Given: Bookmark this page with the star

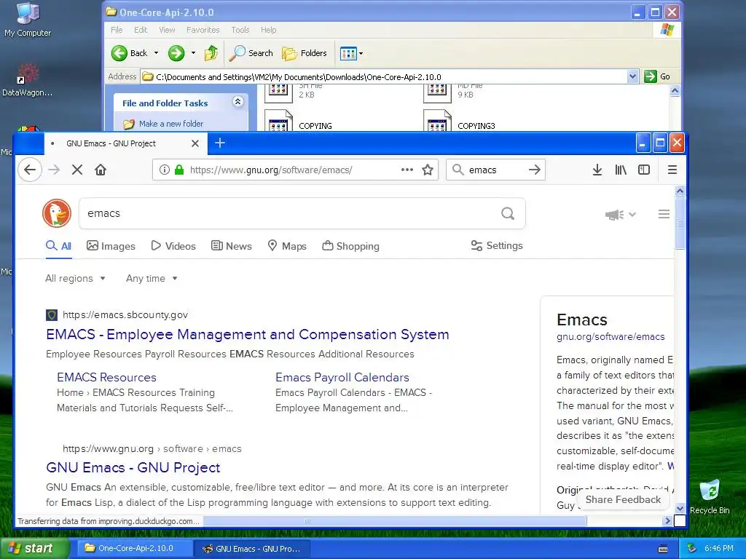Looking at the screenshot, I should (428, 170).
